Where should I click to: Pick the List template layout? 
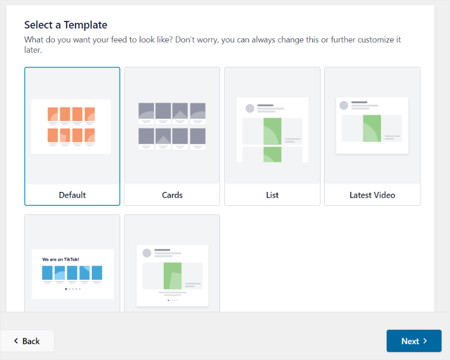click(272, 136)
